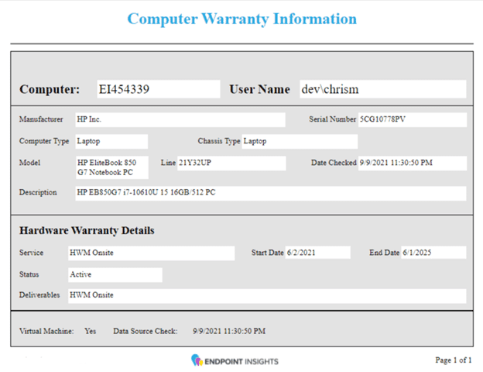This screenshot has width=483, height=372.
Task: Click the Serial Number label
Action: coord(332,119)
